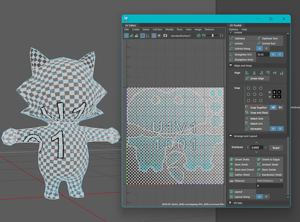Click the shaded UV shell display icon
Viewport: 300px width, 222px height.
(x=131, y=36)
